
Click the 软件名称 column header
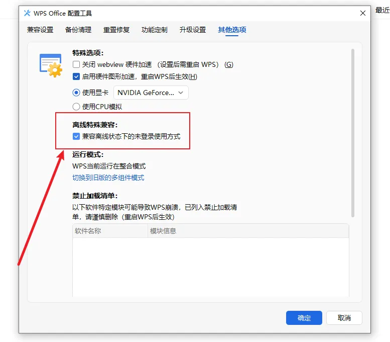pos(110,231)
